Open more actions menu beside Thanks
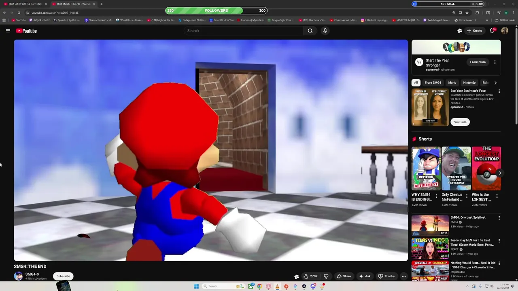The width and height of the screenshot is (518, 291). (403, 276)
